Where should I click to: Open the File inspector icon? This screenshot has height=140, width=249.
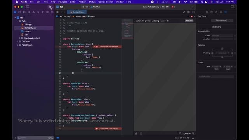[x=207, y=12]
